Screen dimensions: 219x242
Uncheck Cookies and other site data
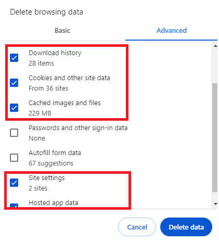click(x=14, y=83)
